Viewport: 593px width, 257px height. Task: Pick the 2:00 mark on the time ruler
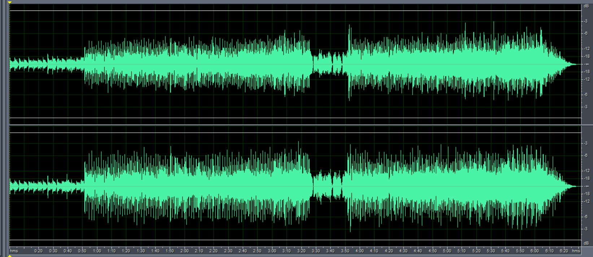click(184, 251)
